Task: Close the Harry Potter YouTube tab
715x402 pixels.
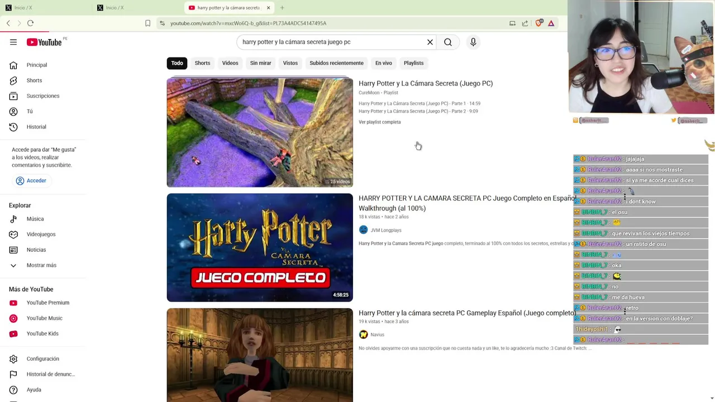Action: coord(268,8)
